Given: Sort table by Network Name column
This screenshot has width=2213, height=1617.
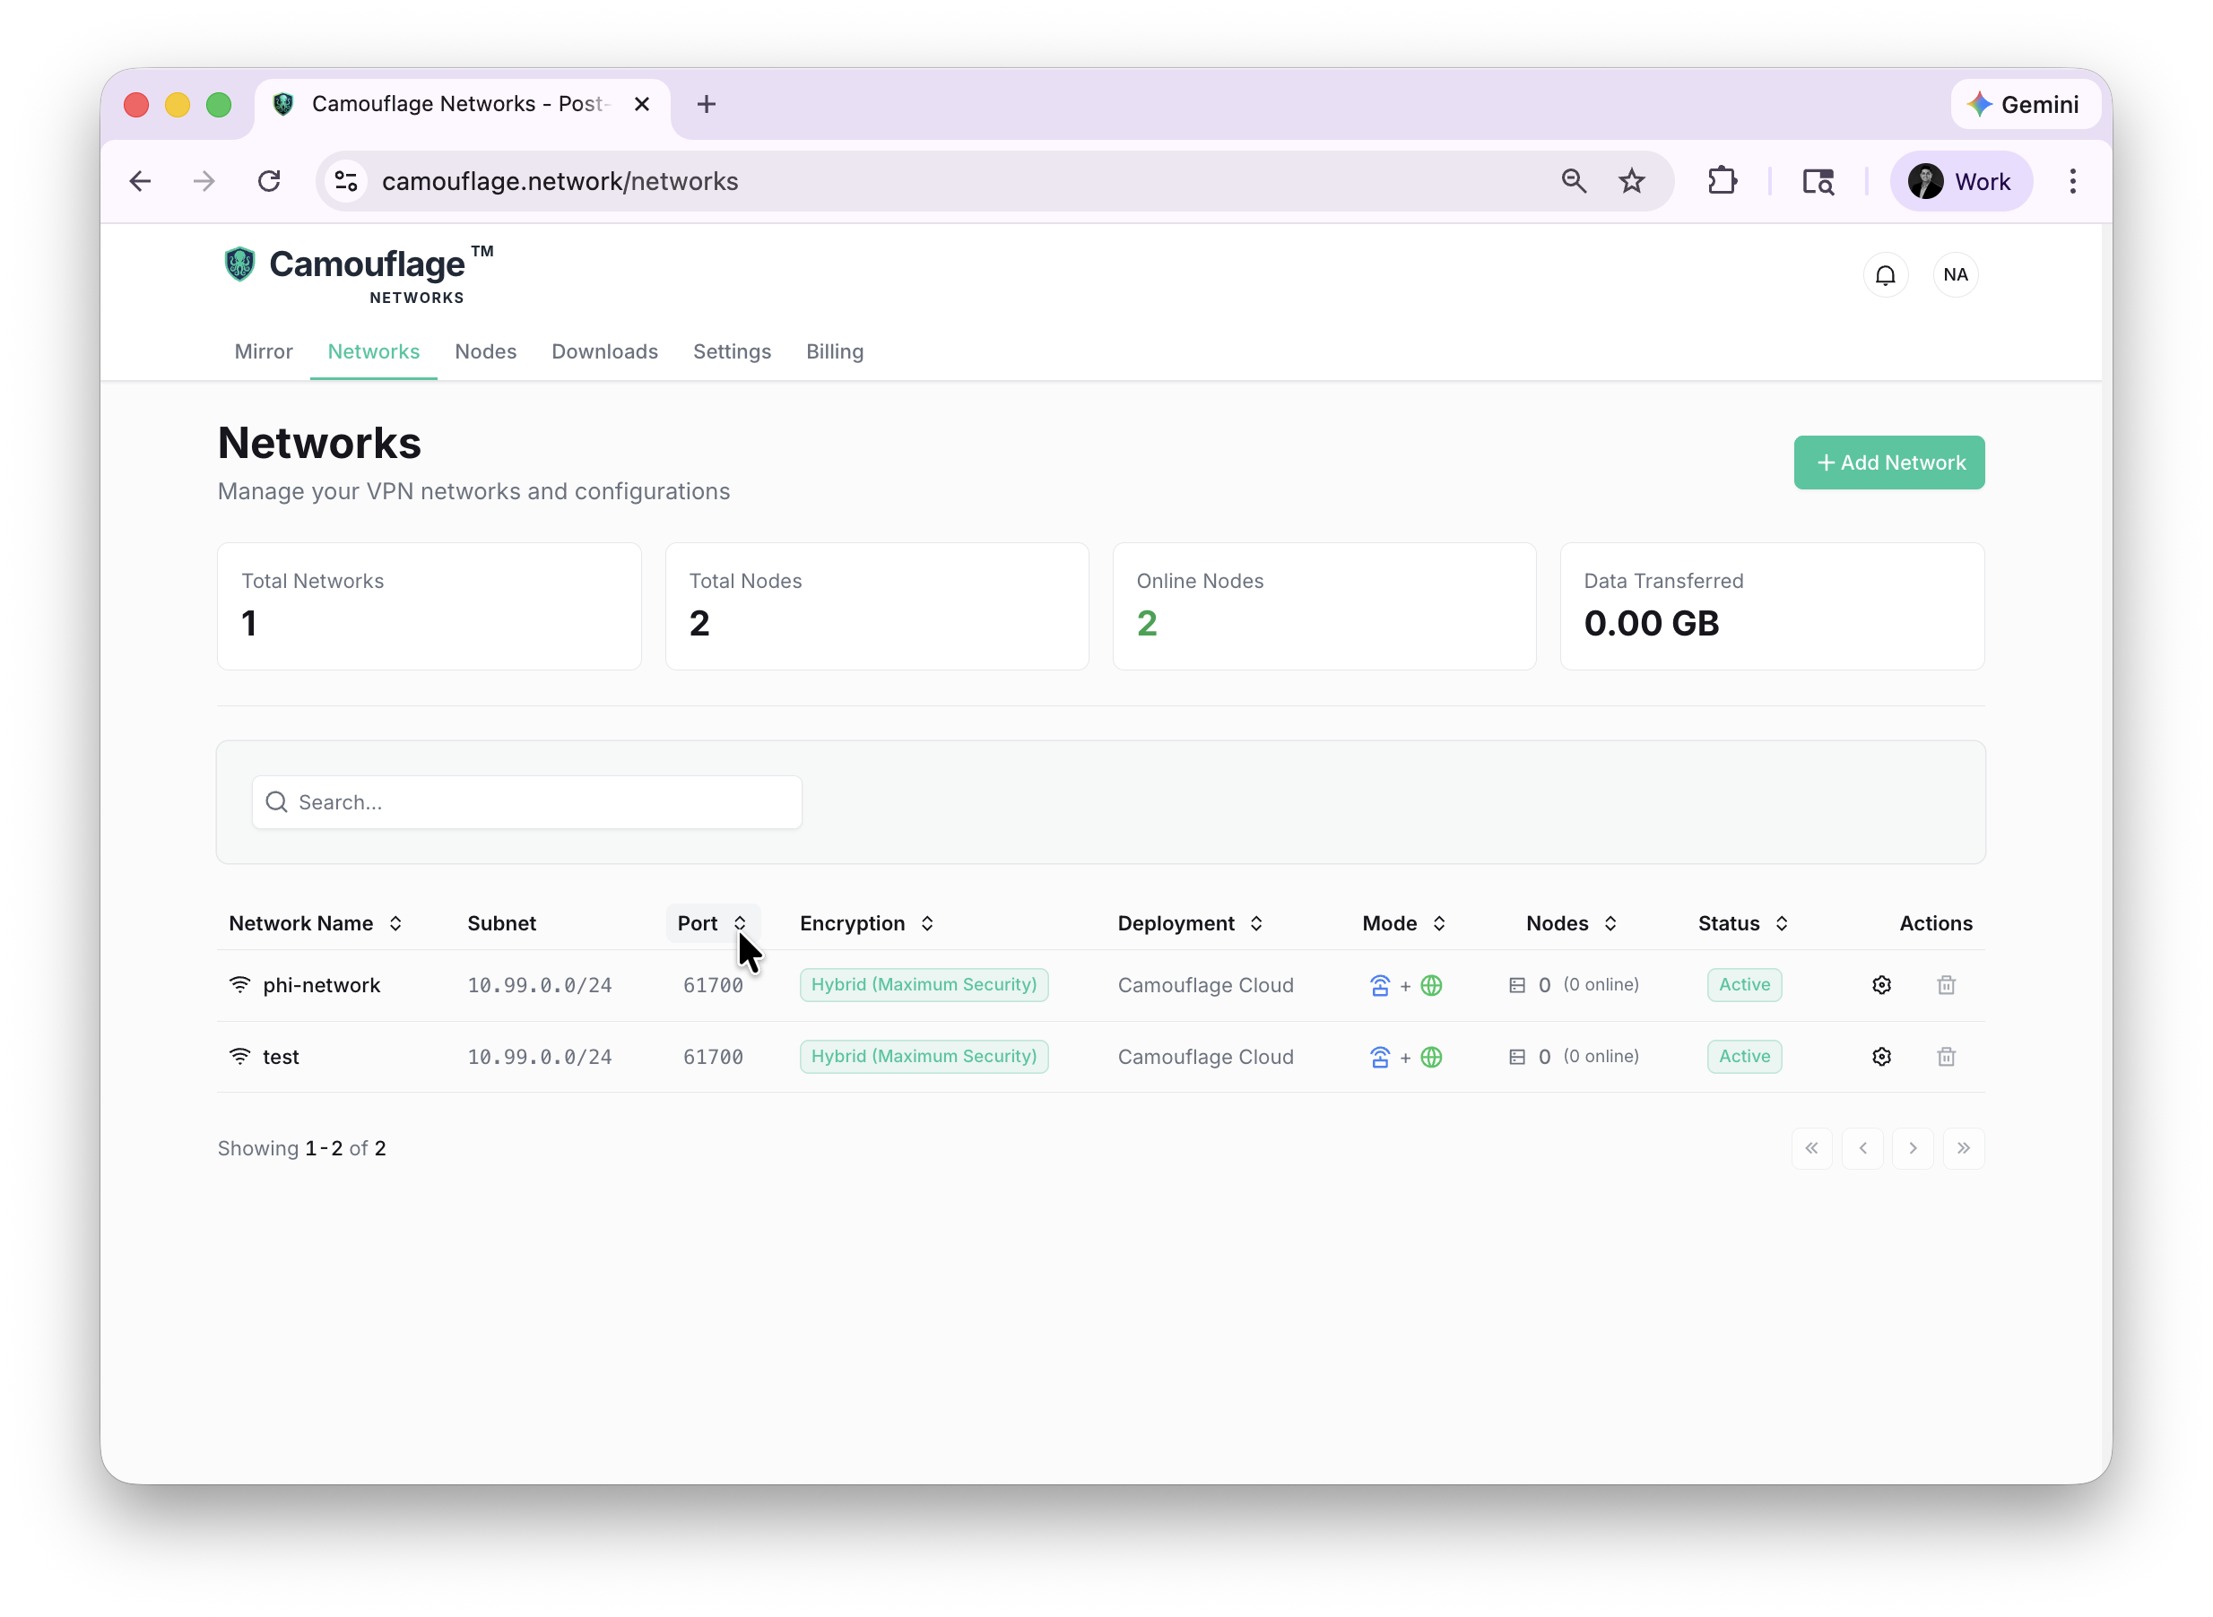Looking at the screenshot, I should (316, 923).
